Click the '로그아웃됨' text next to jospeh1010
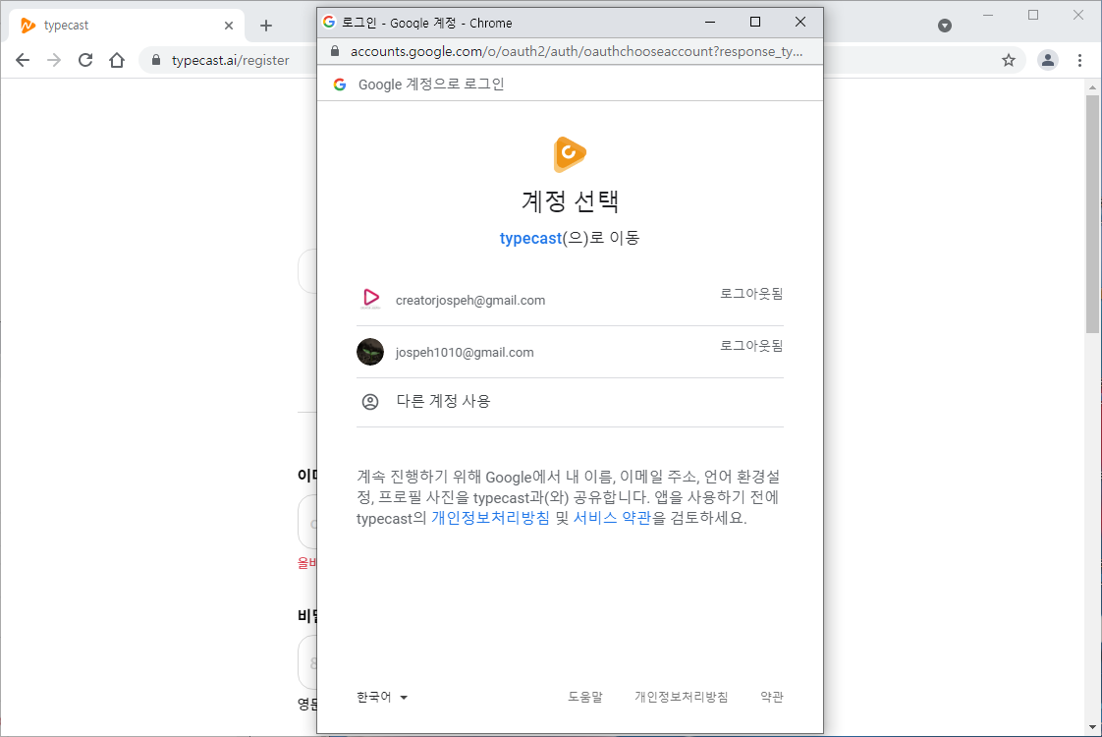 coord(751,345)
